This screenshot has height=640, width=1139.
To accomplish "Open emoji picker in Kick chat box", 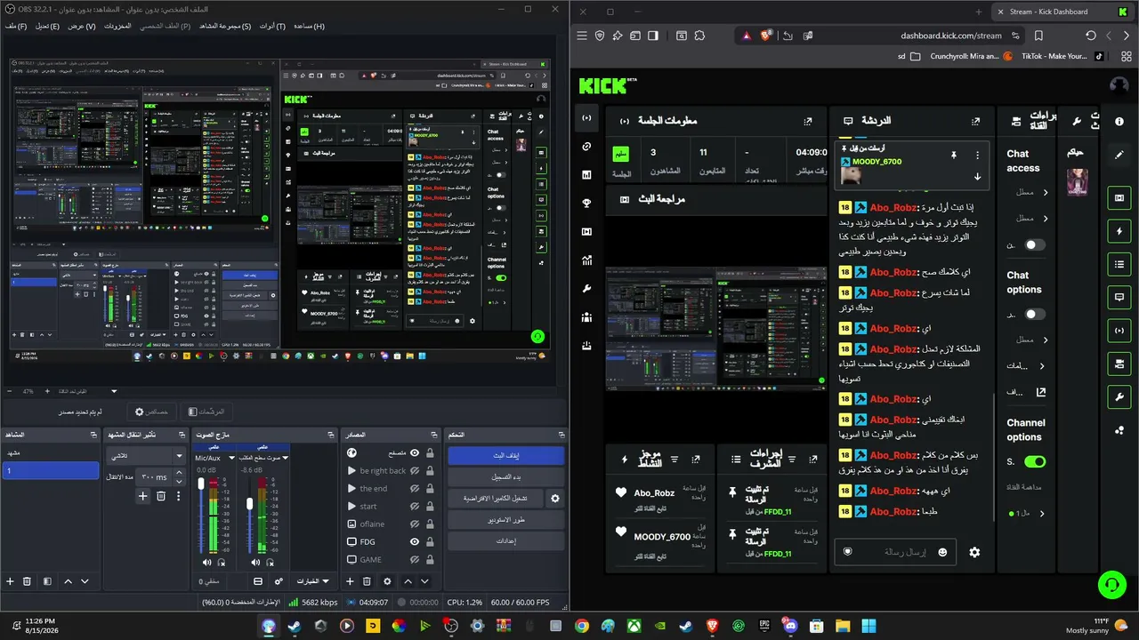I will 942,552.
